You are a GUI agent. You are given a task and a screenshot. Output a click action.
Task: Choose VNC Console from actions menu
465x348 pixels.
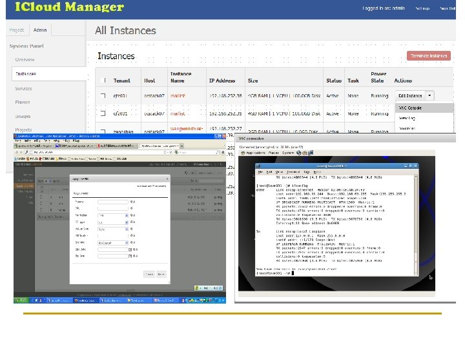[424, 108]
